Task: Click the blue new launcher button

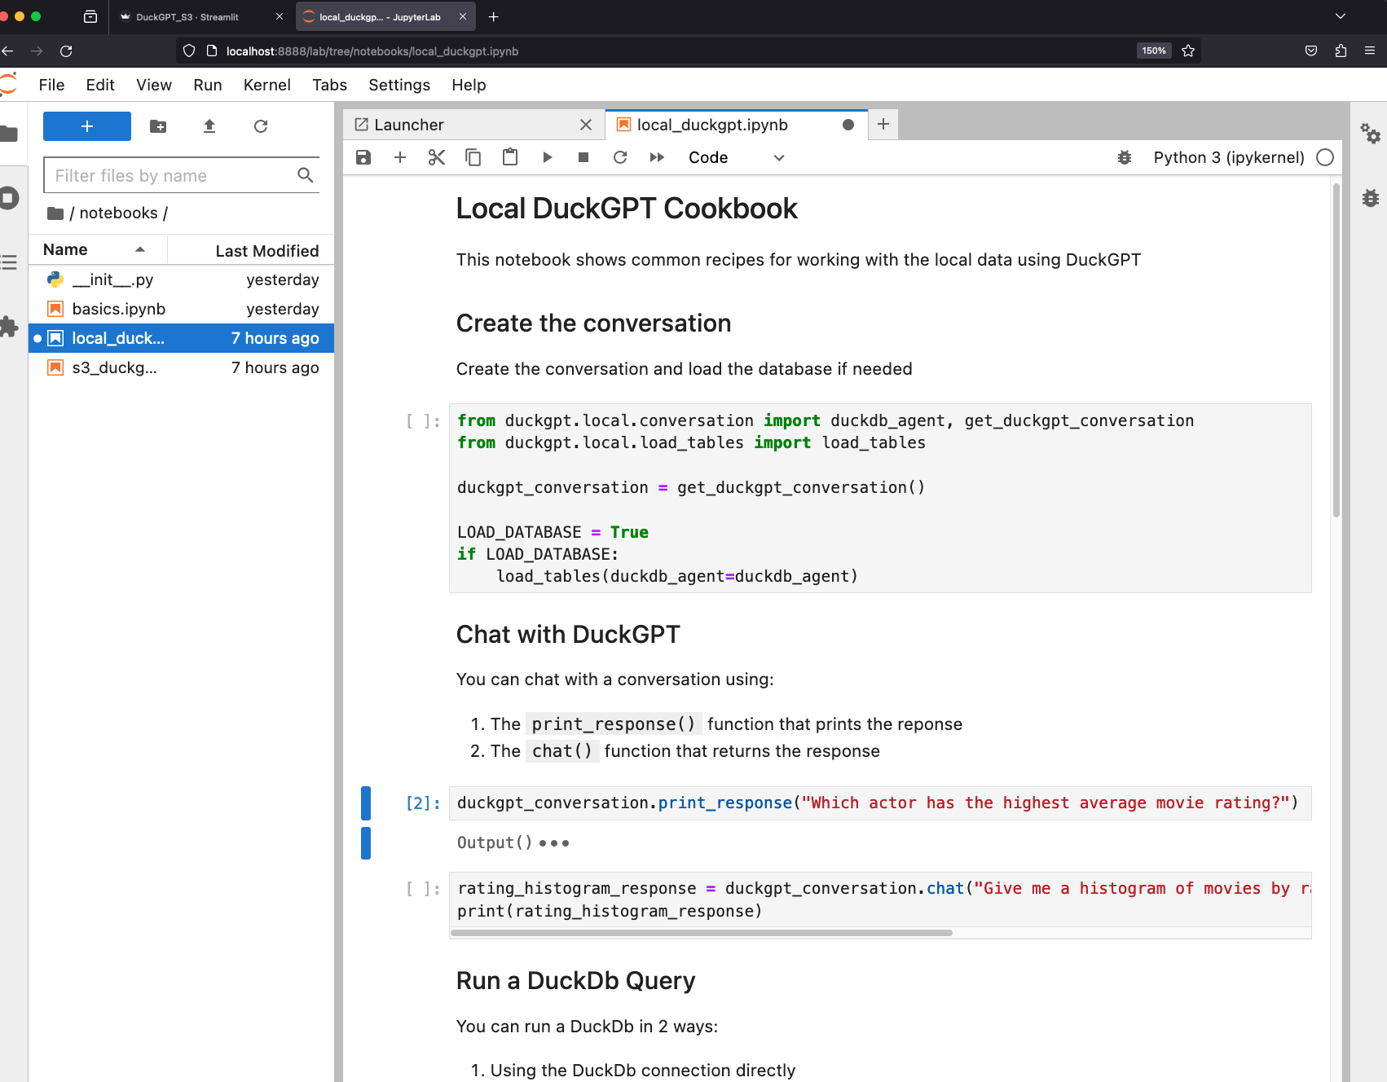Action: pos(87,126)
